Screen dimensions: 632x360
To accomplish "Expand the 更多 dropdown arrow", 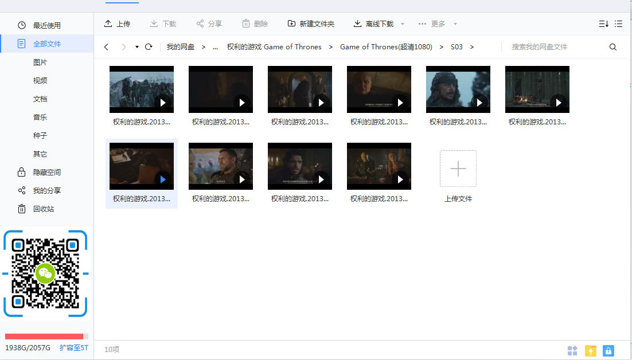I will [x=455, y=24].
